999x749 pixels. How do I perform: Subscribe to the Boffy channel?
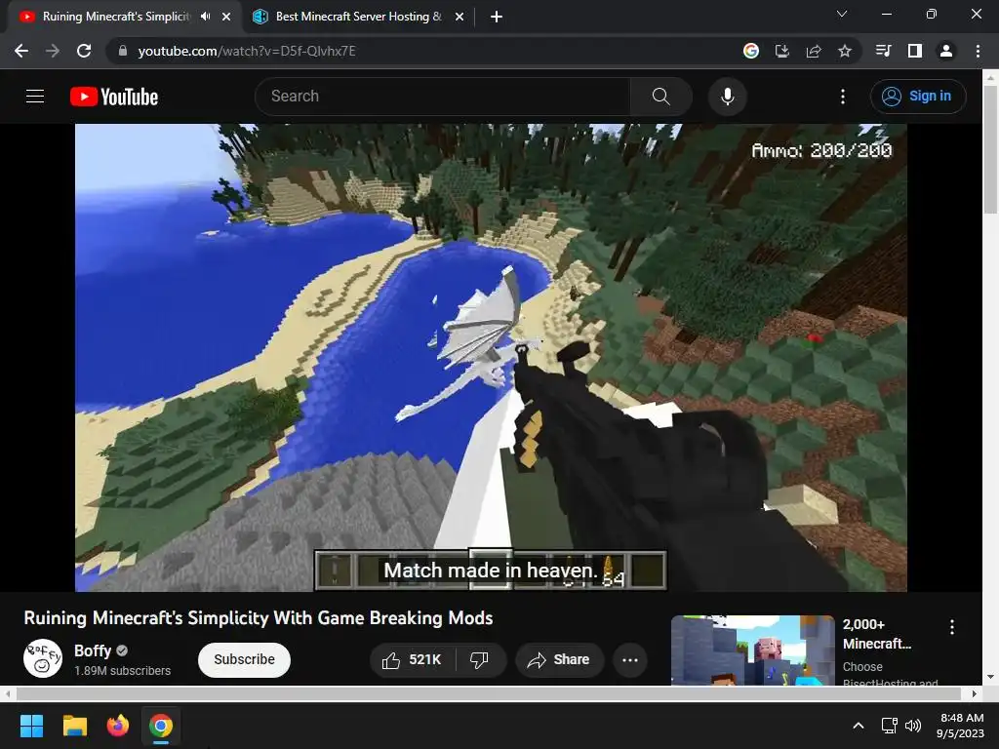(x=244, y=660)
